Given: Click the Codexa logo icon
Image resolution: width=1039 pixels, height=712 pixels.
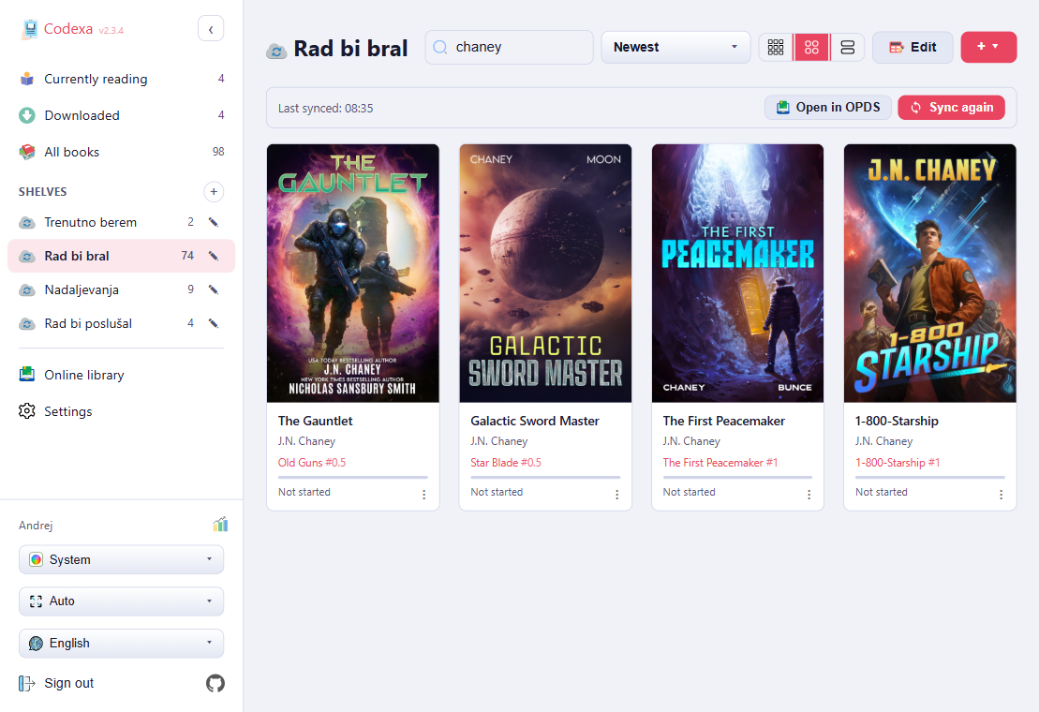Looking at the screenshot, I should (x=30, y=29).
